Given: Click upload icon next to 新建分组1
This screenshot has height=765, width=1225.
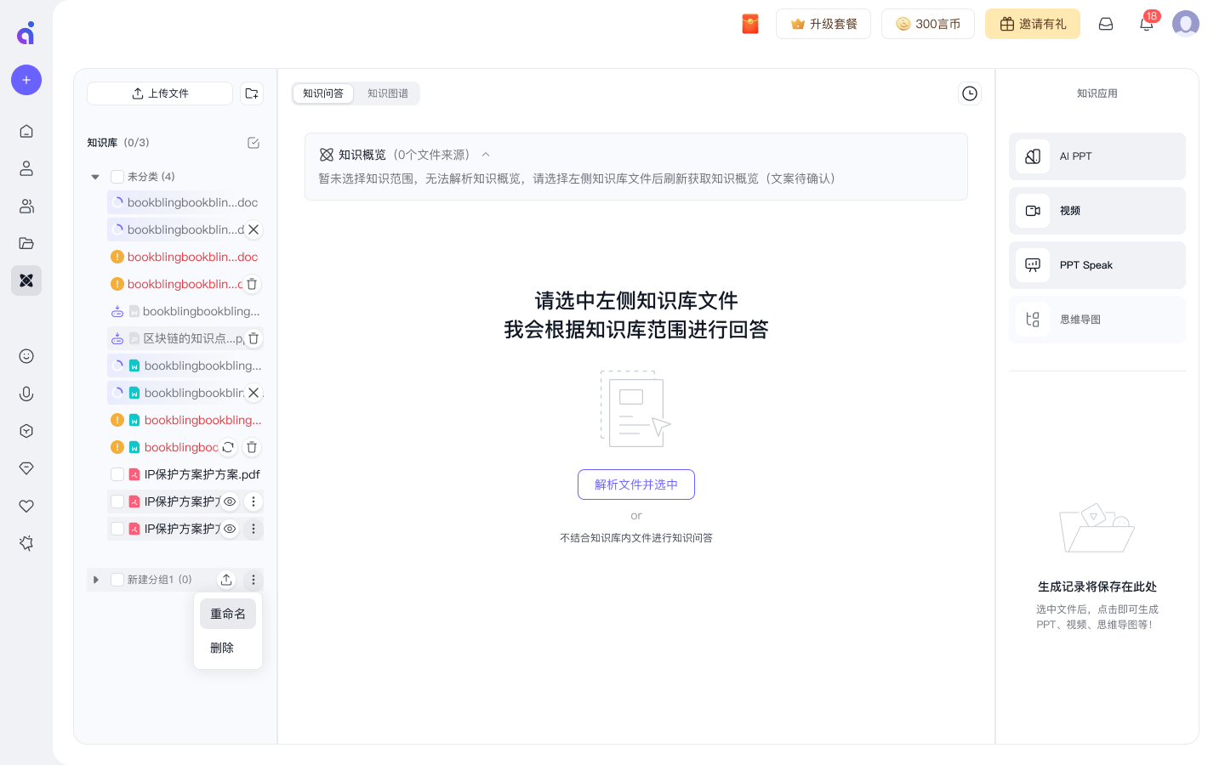Looking at the screenshot, I should (x=226, y=579).
